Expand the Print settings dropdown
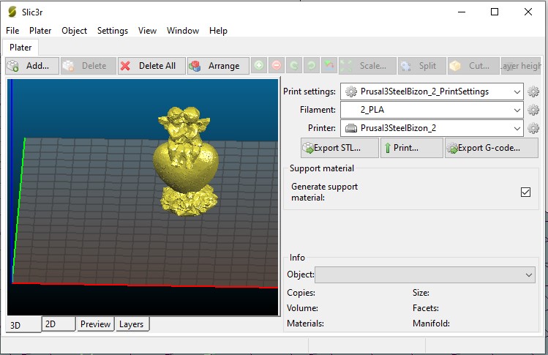Screen dimensions: 548x355 [517, 91]
